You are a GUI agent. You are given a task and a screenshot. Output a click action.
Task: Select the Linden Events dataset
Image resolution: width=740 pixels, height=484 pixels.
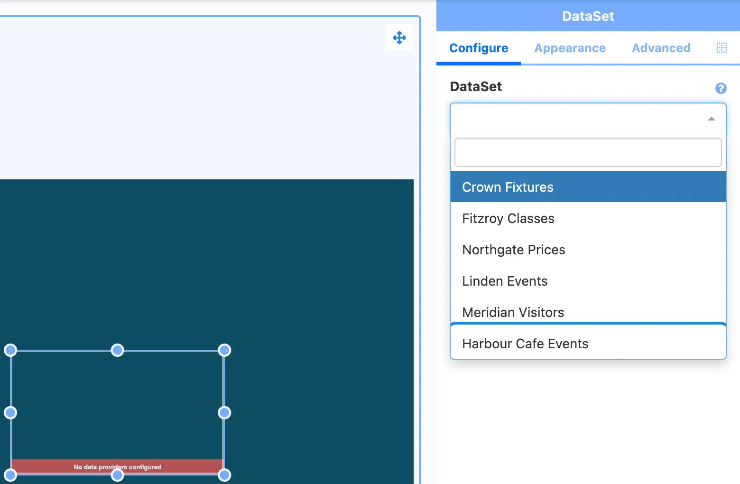pyautogui.click(x=588, y=281)
